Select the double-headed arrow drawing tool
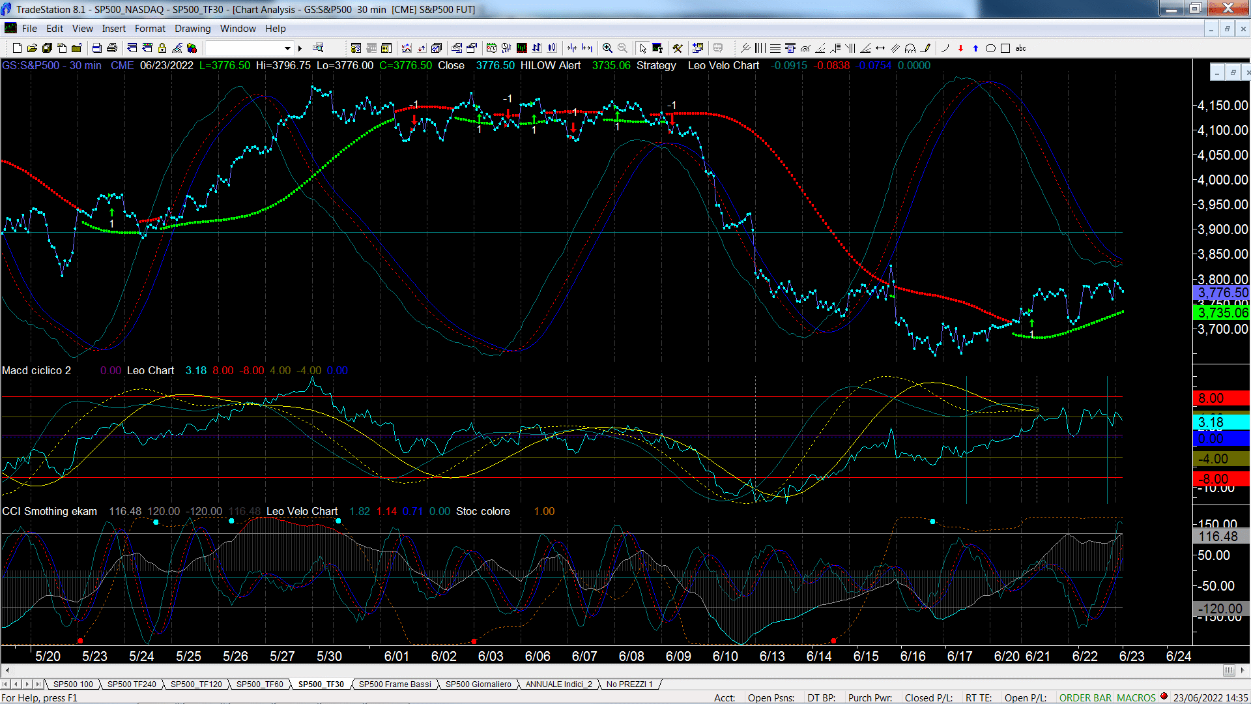The width and height of the screenshot is (1251, 704). click(880, 48)
